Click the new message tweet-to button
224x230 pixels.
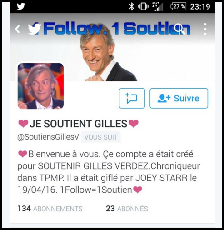coord(132,98)
